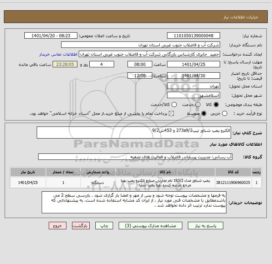The image size is (272, 264).
Task: Click the اطلاعات کالاهای مورد نیاز section heading
Action: tap(236, 144)
